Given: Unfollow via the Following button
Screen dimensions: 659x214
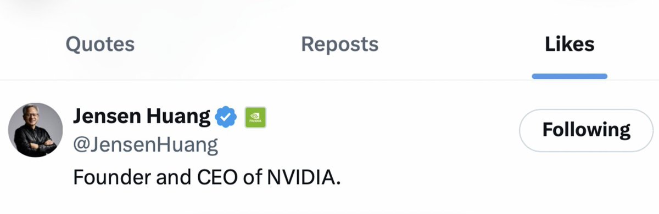Looking at the screenshot, I should [586, 130].
